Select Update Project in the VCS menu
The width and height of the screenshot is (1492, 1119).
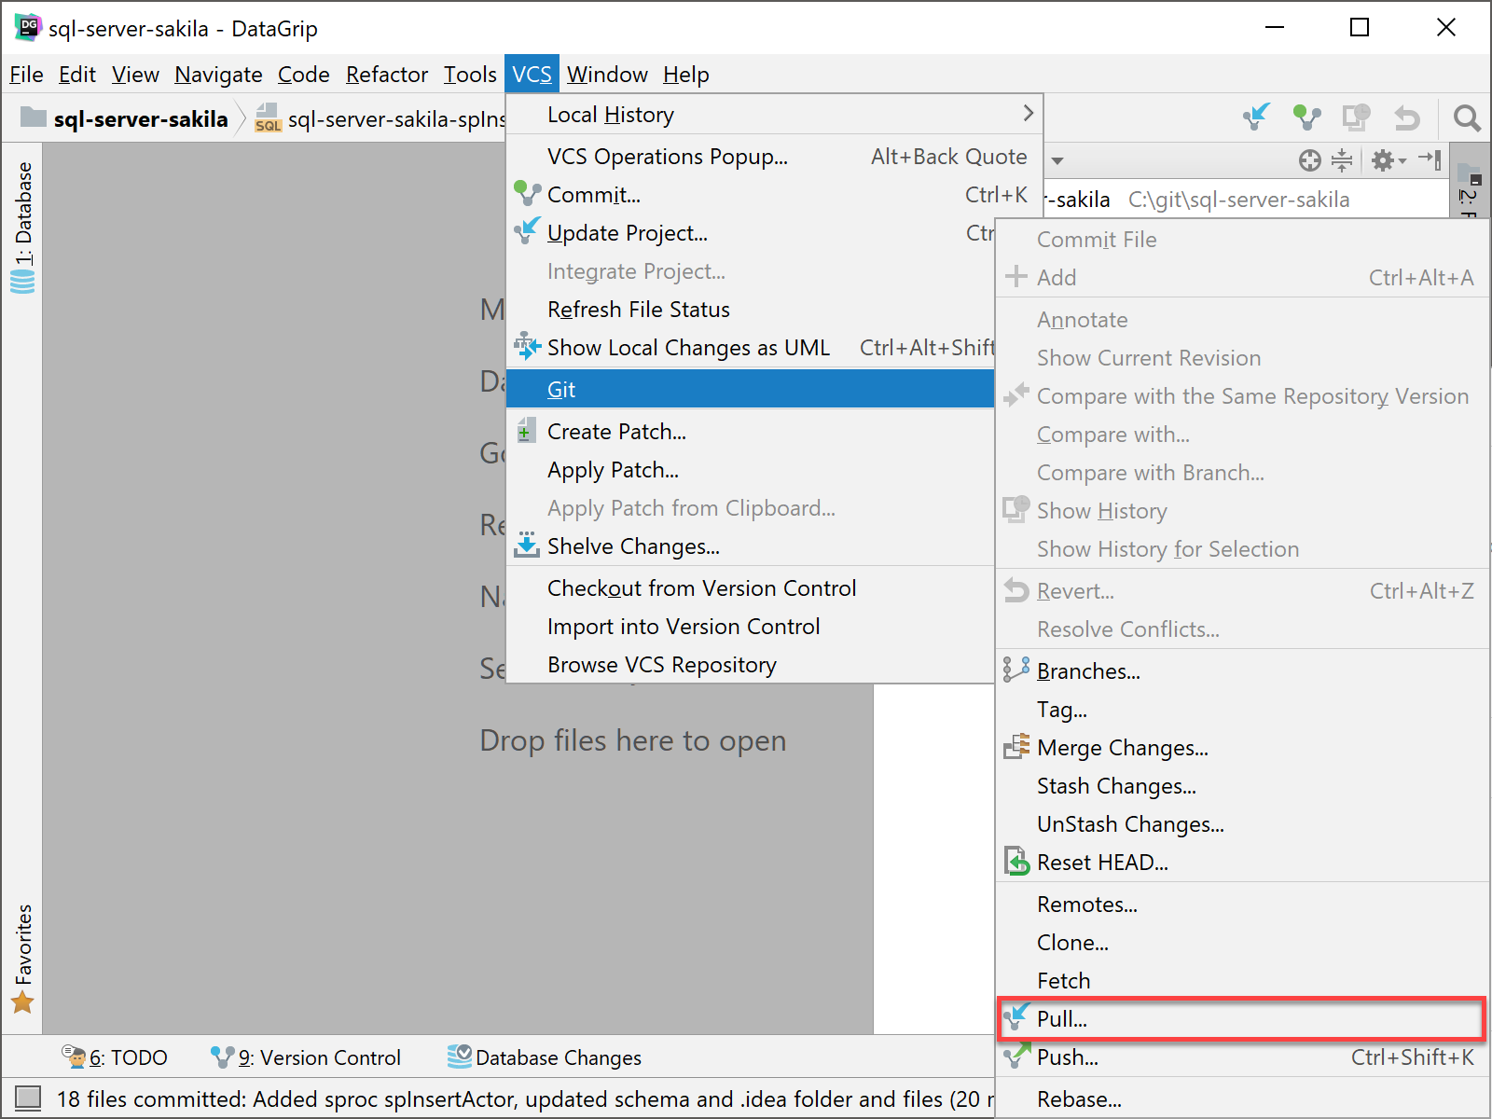752,233
